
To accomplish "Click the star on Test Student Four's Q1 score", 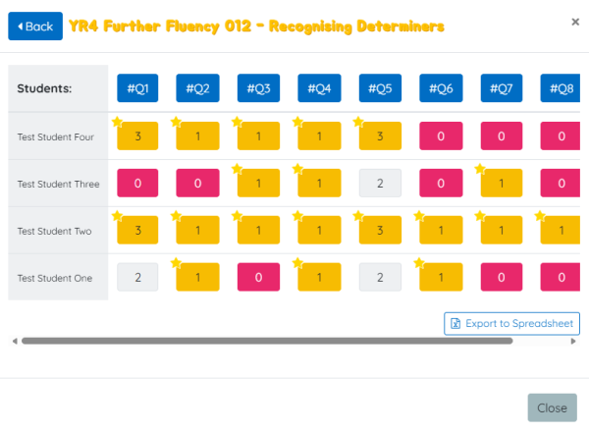I will [x=118, y=123].
